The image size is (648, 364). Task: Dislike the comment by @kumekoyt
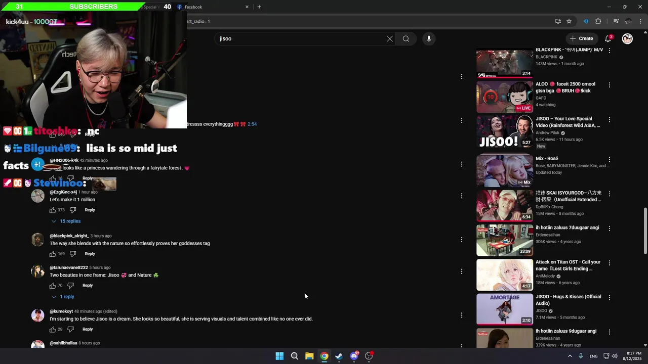pos(70,329)
